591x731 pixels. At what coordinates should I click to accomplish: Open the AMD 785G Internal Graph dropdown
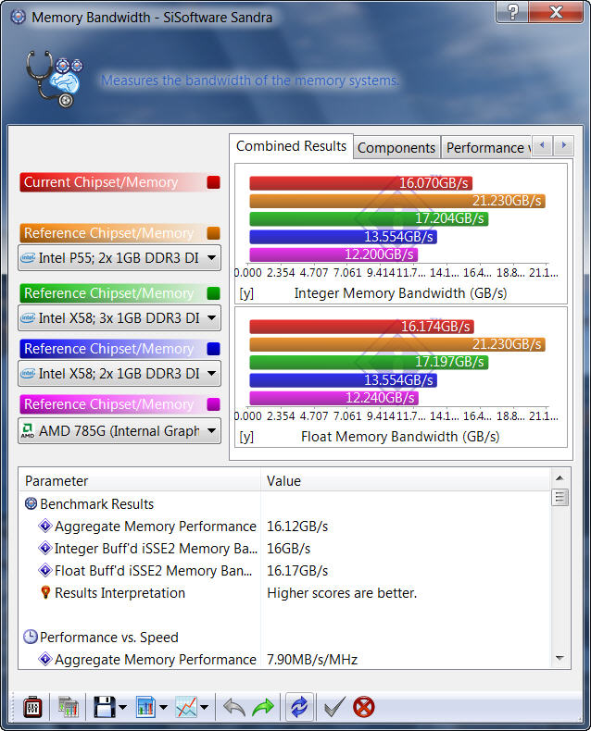[119, 431]
